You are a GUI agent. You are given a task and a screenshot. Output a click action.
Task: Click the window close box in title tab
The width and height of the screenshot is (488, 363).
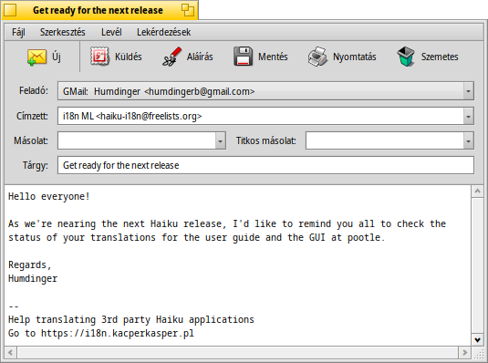click(x=10, y=10)
